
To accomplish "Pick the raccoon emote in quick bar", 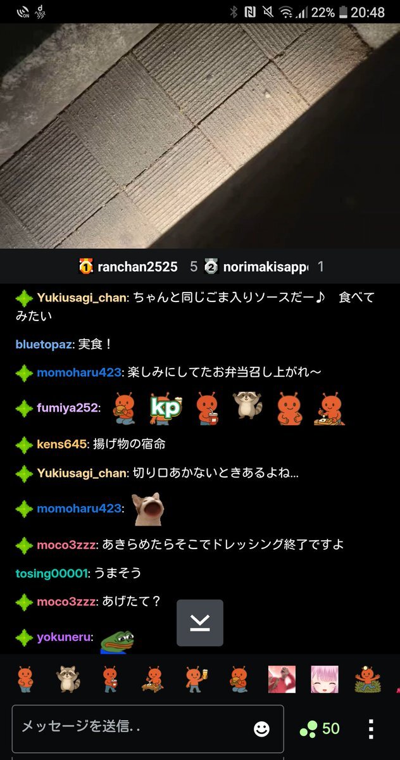I will click(68, 679).
